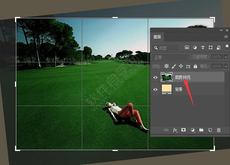Delete layer with trash icon
This screenshot has width=230, height=165.
click(219, 130)
